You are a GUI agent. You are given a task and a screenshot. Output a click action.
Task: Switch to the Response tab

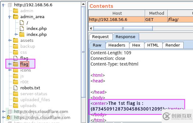click(126, 37)
